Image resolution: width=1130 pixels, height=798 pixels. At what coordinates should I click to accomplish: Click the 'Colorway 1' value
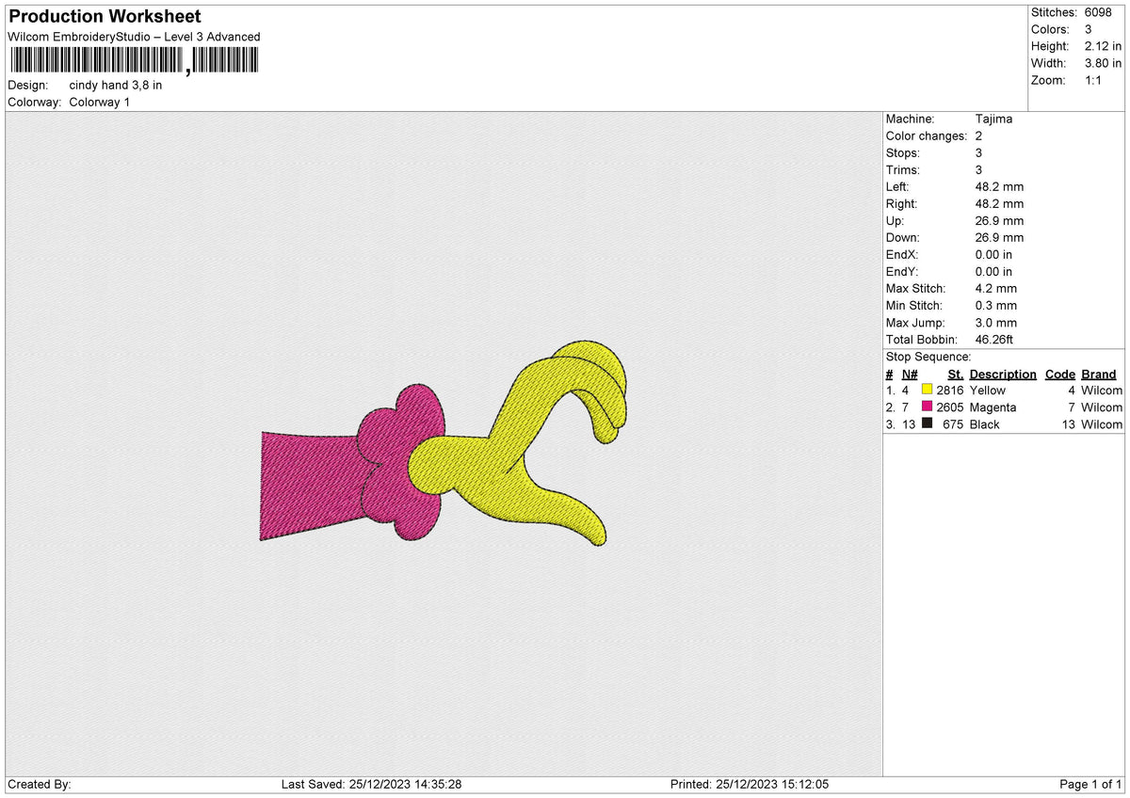click(x=100, y=102)
